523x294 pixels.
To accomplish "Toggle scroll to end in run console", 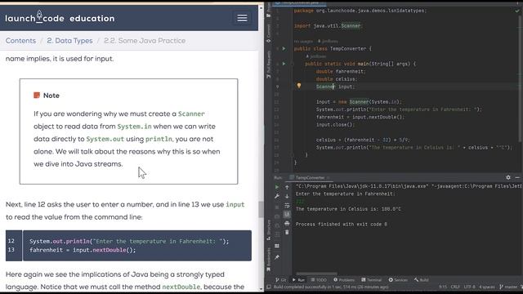I will pyautogui.click(x=287, y=214).
